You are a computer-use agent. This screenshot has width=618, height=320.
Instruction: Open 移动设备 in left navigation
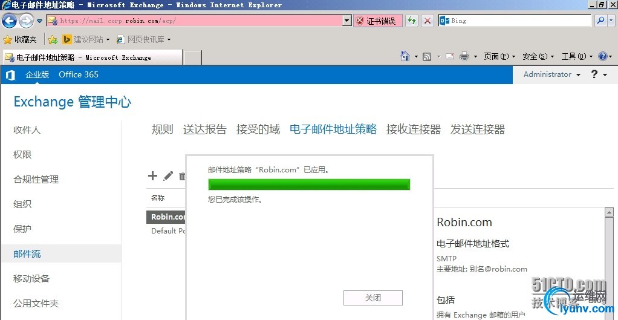[x=31, y=279]
